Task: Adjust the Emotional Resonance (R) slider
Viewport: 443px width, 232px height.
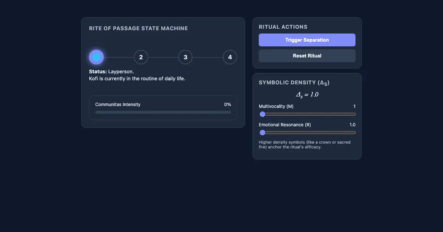Action: coord(307,133)
